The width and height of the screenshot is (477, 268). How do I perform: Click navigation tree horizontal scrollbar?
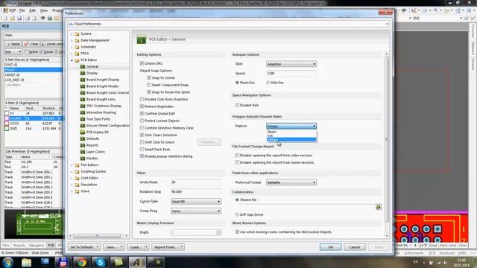(97, 236)
